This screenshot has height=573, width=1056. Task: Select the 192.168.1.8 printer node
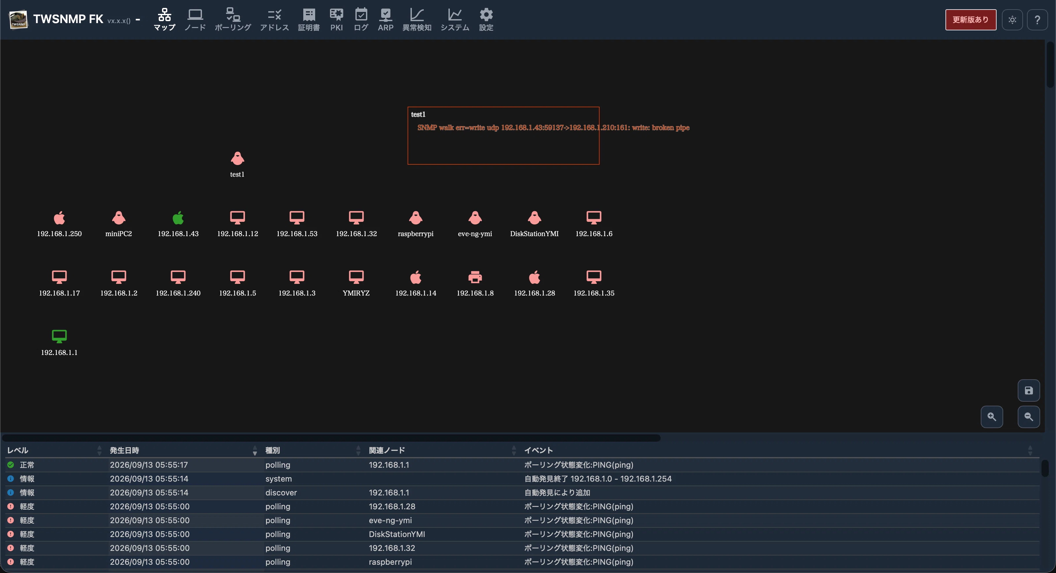tap(475, 277)
